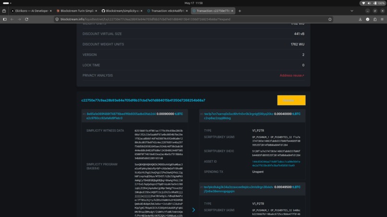Select the 0.00090000 input amount
The width and height of the screenshot is (387, 217).
click(x=165, y=114)
